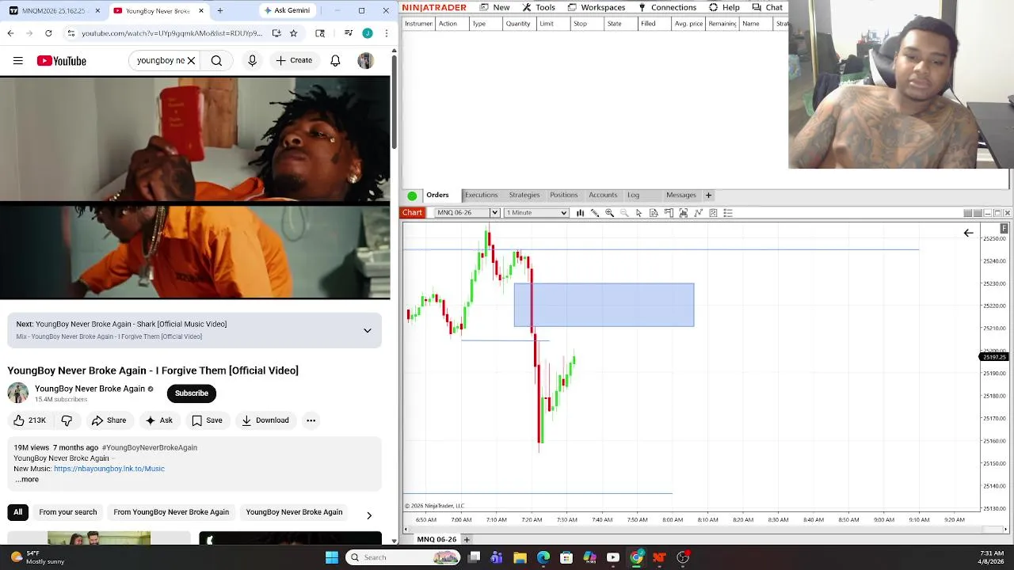Open Chrome media controls icon

[x=349, y=33]
